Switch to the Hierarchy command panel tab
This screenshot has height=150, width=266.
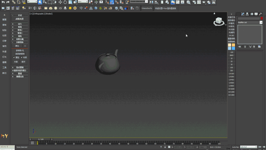[x=247, y=14]
